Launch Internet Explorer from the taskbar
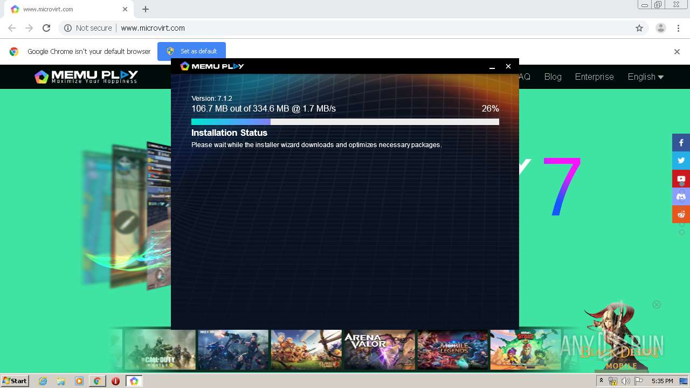The width and height of the screenshot is (690, 388). 43,381
